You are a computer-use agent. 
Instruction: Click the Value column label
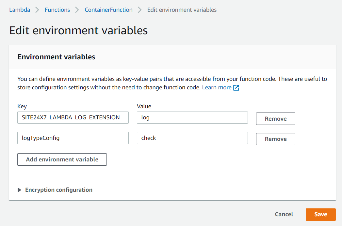pyautogui.click(x=144, y=106)
